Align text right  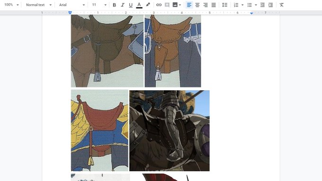click(x=206, y=5)
